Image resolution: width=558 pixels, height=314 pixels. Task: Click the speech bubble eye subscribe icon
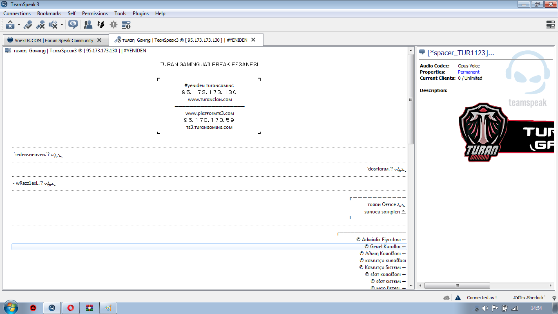73,25
